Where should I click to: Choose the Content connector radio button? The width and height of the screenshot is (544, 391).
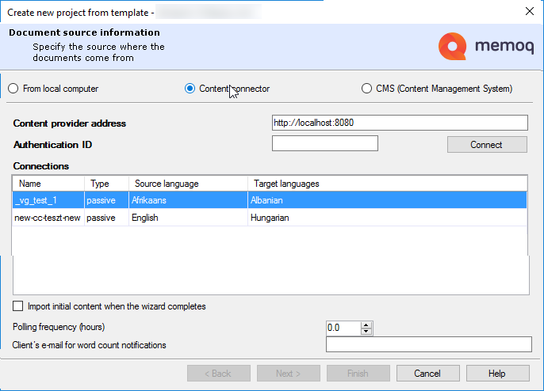190,89
